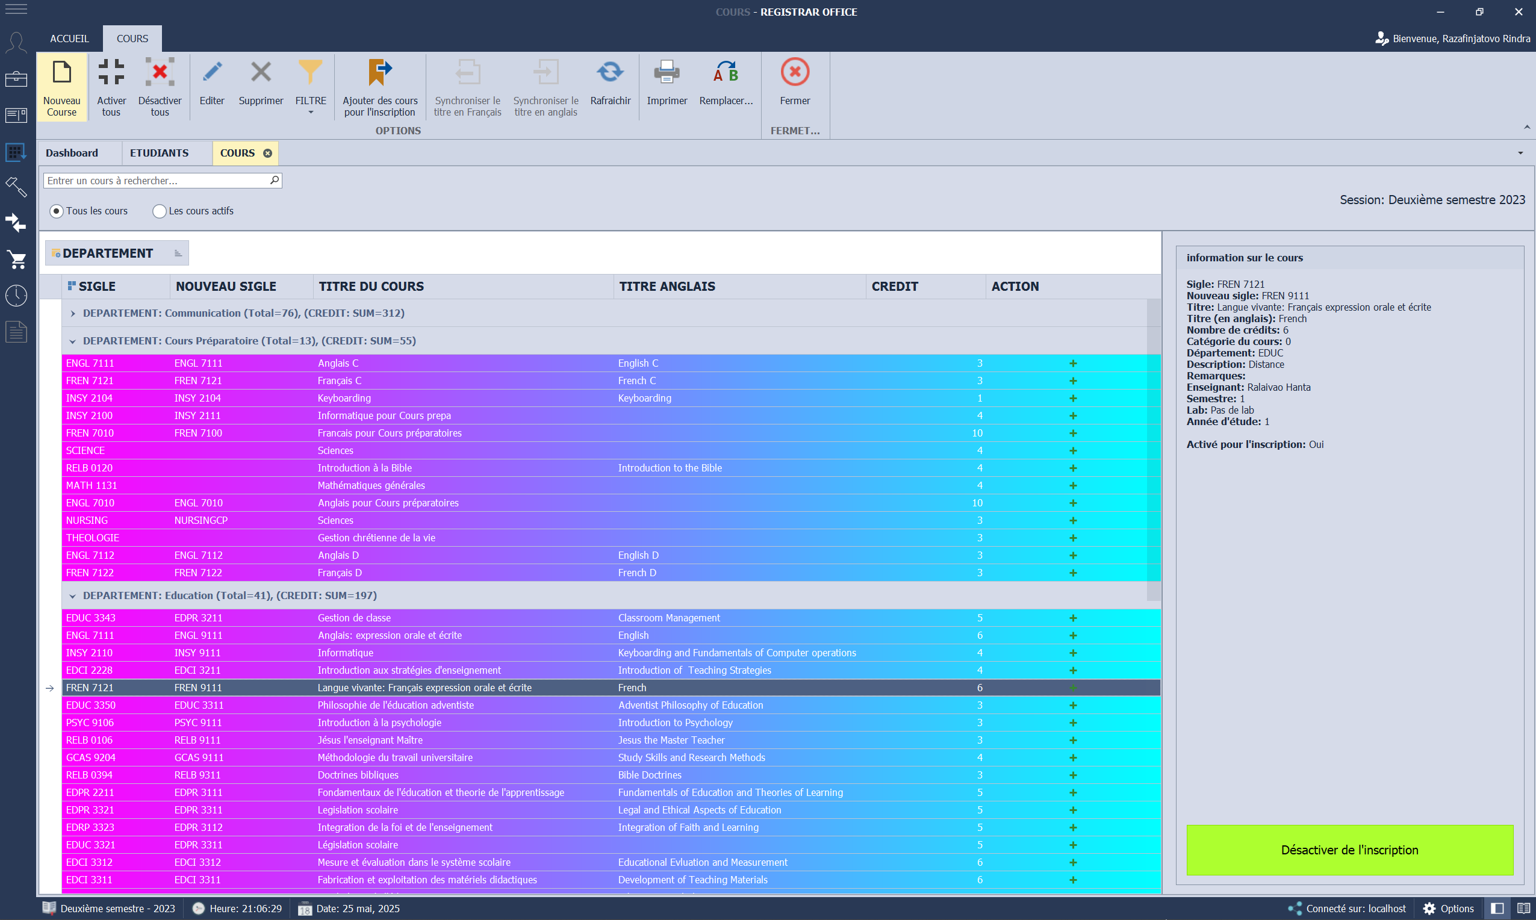Viewport: 1536px width, 920px height.
Task: Click Désactiver de l'inscription button
Action: tap(1349, 850)
